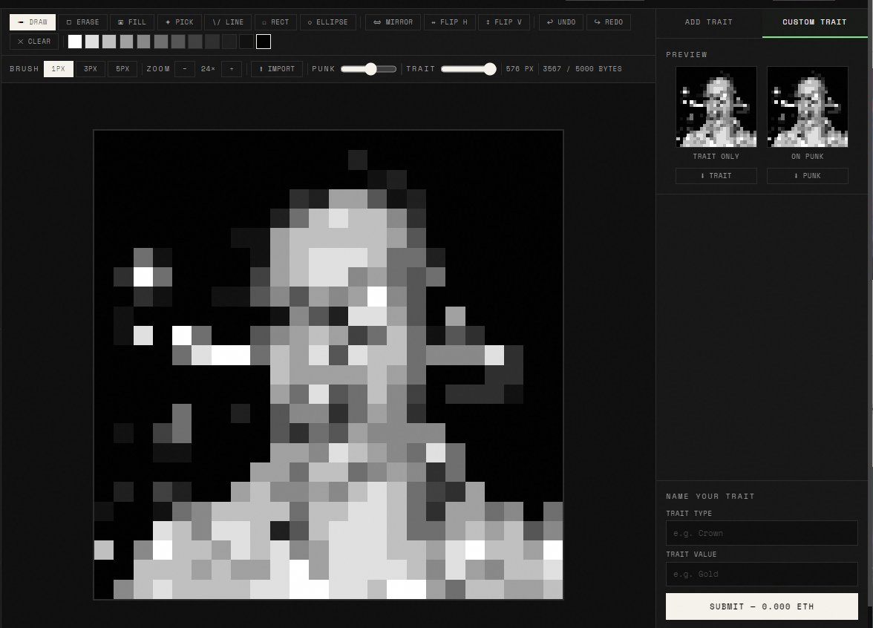
Task: Switch to the Custom Trait tab
Action: tap(814, 22)
